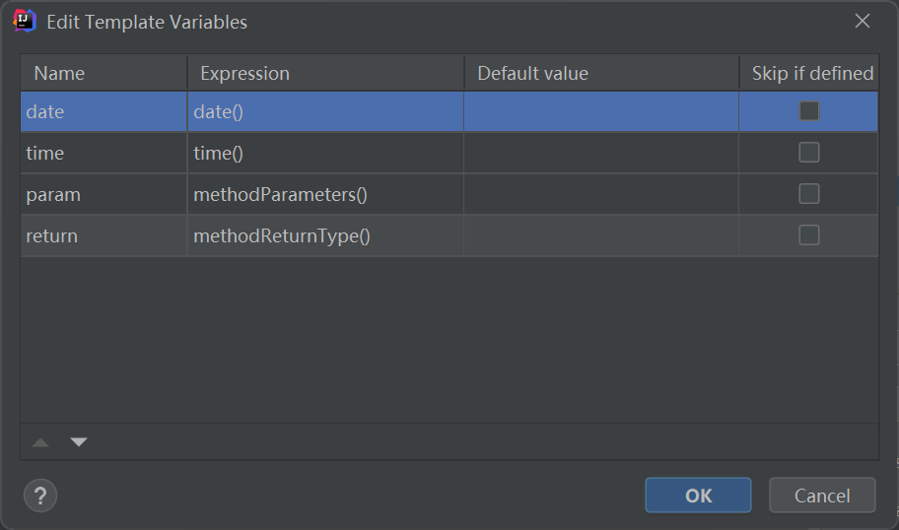Click the Default value column header
Image resolution: width=899 pixels, height=530 pixels.
601,73
